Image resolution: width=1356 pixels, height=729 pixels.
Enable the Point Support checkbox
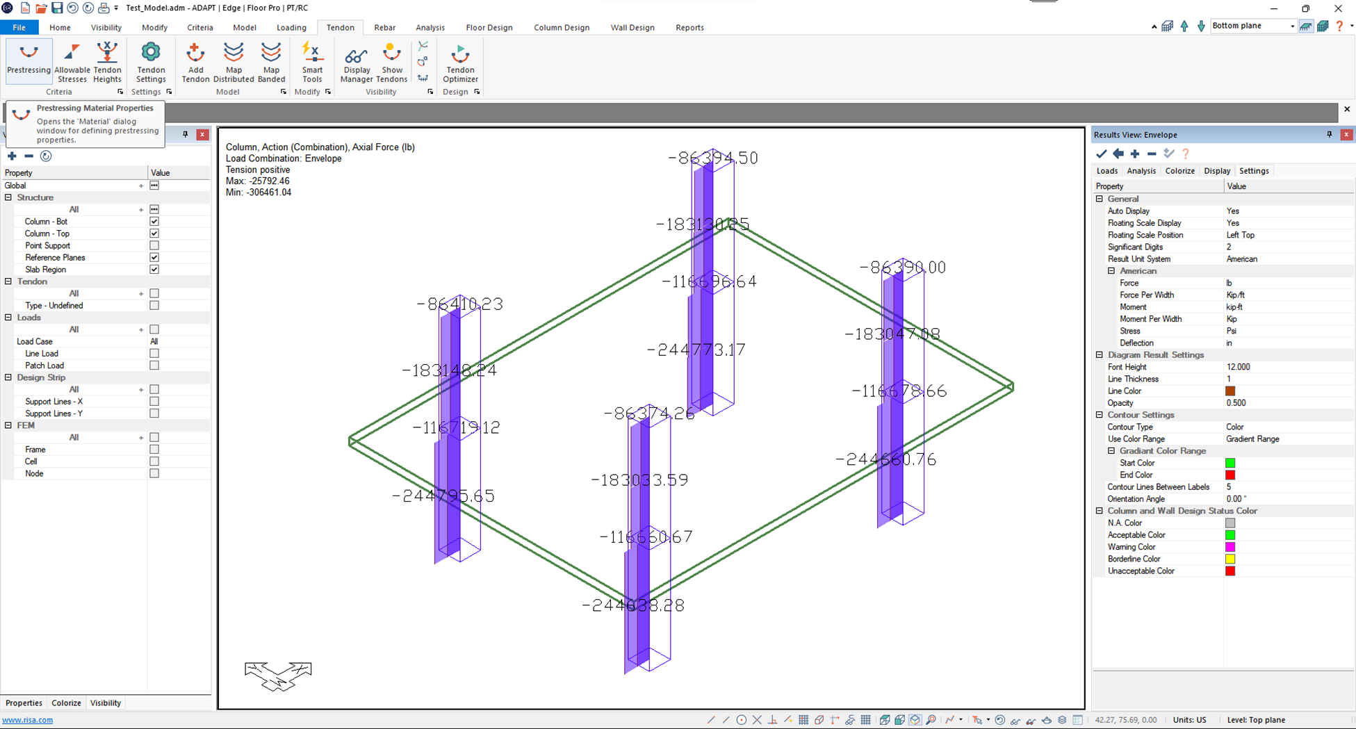[154, 245]
